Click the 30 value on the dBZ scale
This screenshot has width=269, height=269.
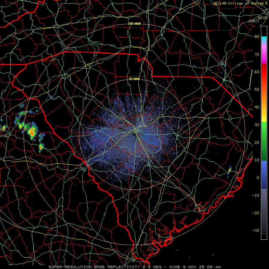tap(257, 125)
